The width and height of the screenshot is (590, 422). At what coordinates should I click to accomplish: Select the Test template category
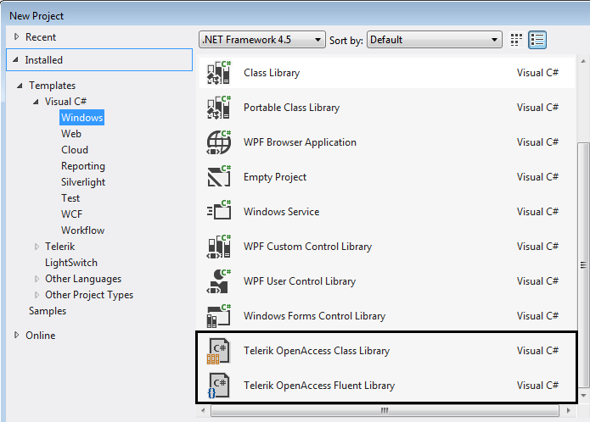click(70, 197)
